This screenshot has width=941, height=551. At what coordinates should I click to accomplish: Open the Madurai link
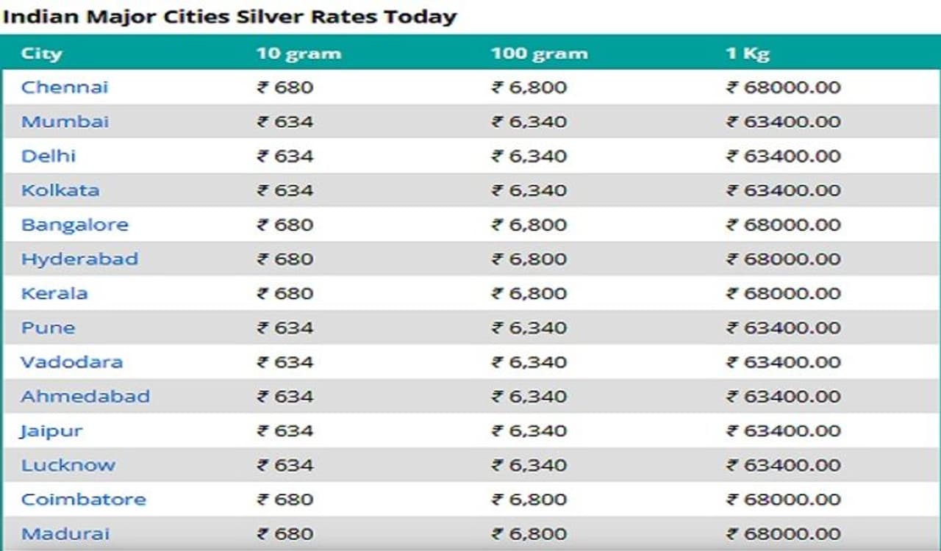pyautogui.click(x=65, y=534)
